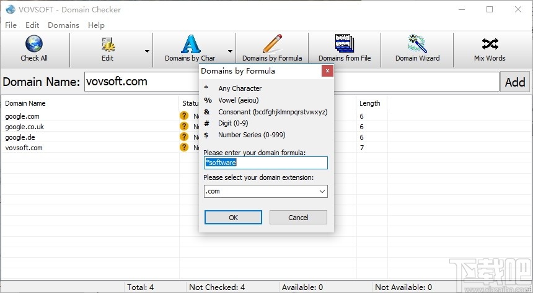Click the Consonant legend text
Viewport: 533px width, 293px height.
coord(273,112)
